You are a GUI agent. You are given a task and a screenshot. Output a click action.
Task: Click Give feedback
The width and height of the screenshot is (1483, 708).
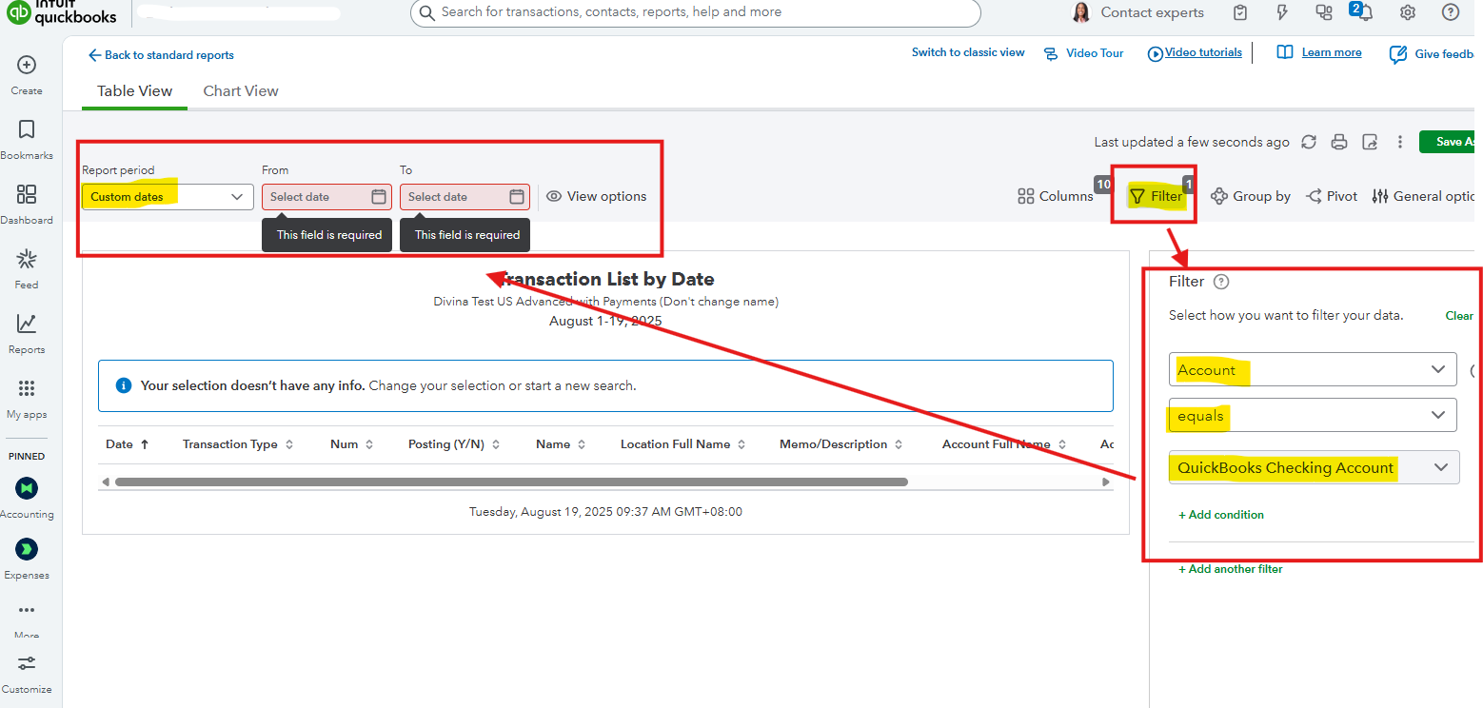point(1433,54)
